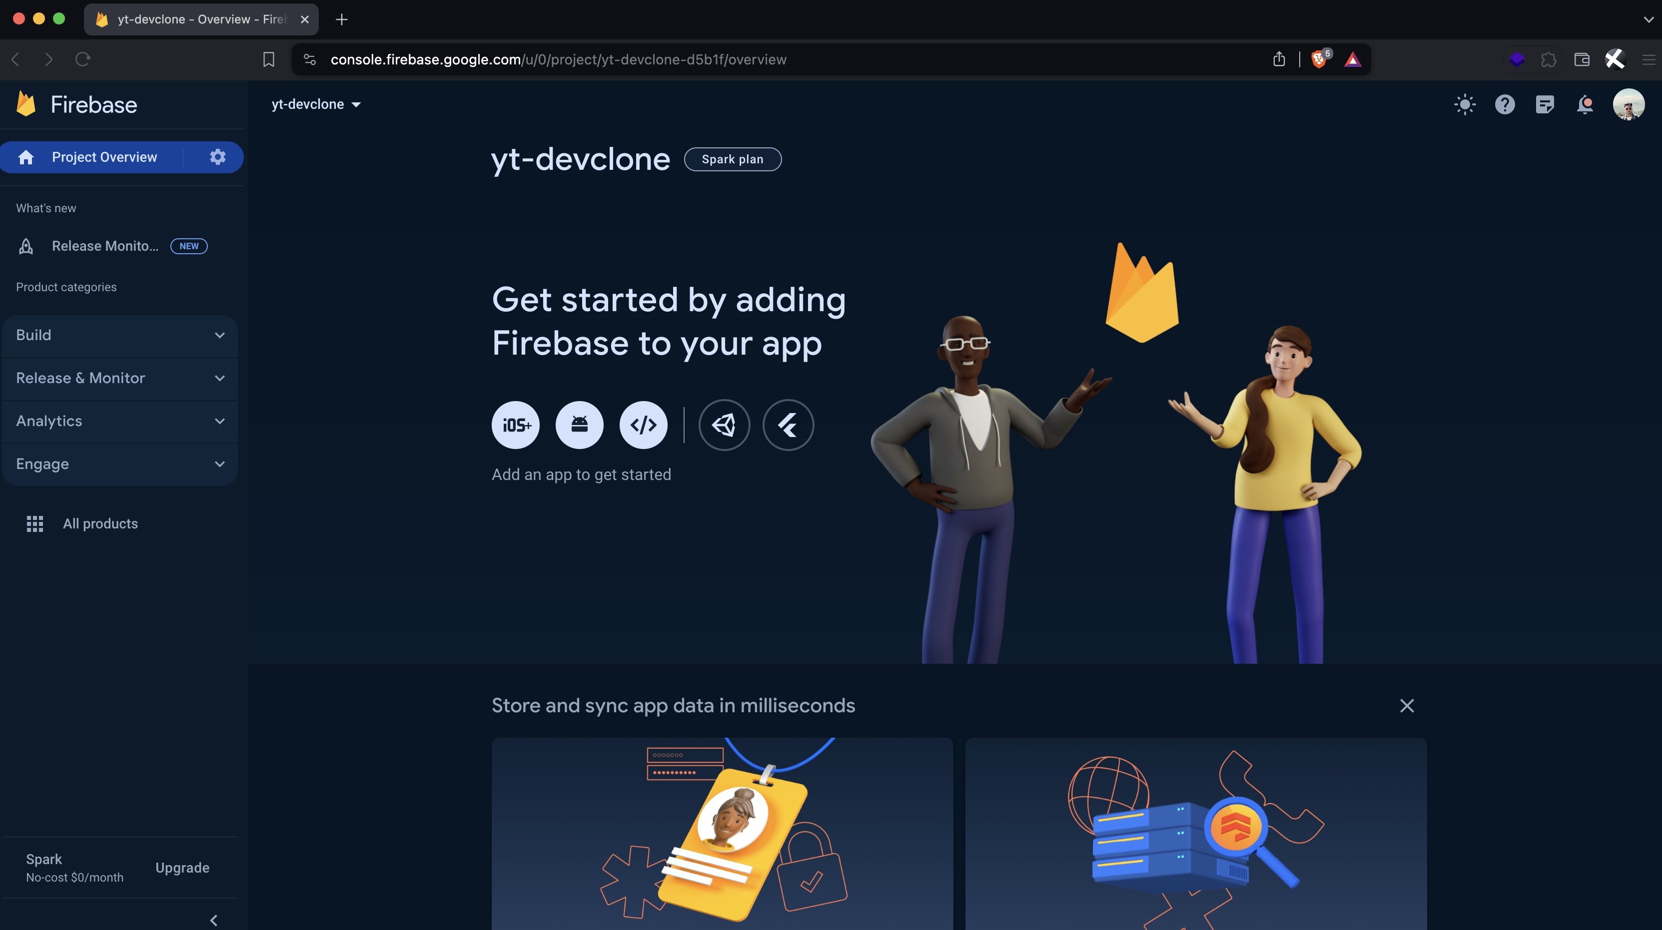The image size is (1662, 930).
Task: Toggle the console theme with the sun icon
Action: point(1464,104)
